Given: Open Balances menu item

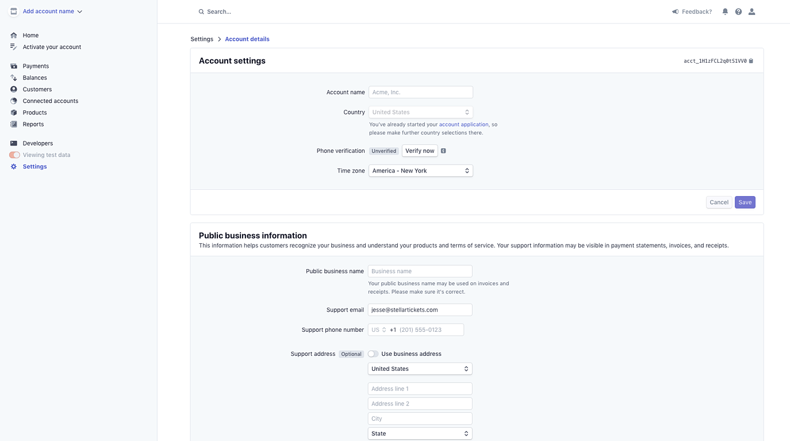Looking at the screenshot, I should coord(34,78).
